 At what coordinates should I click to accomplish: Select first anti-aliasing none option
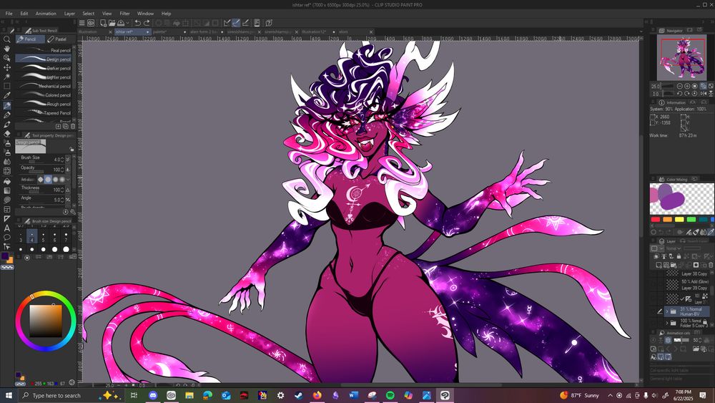[41, 180]
